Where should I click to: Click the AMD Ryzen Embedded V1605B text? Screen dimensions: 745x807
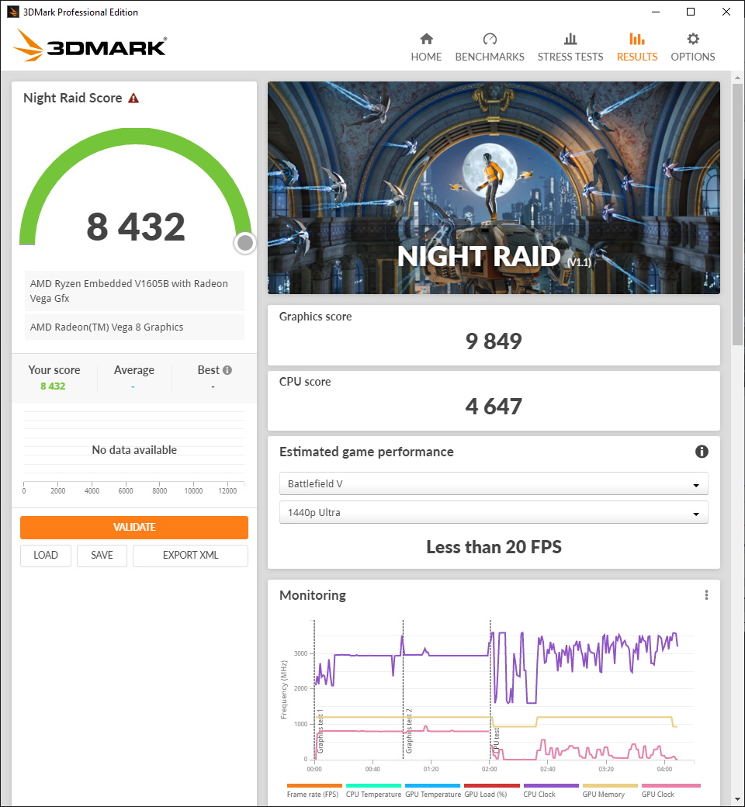129,291
